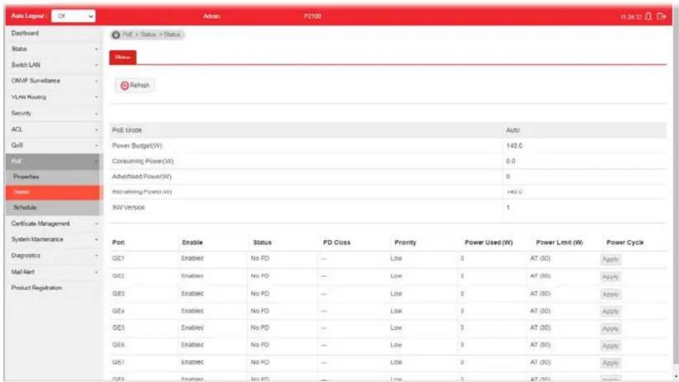Click the notification bell icon
This screenshot has width=679, height=382.
[x=648, y=17]
